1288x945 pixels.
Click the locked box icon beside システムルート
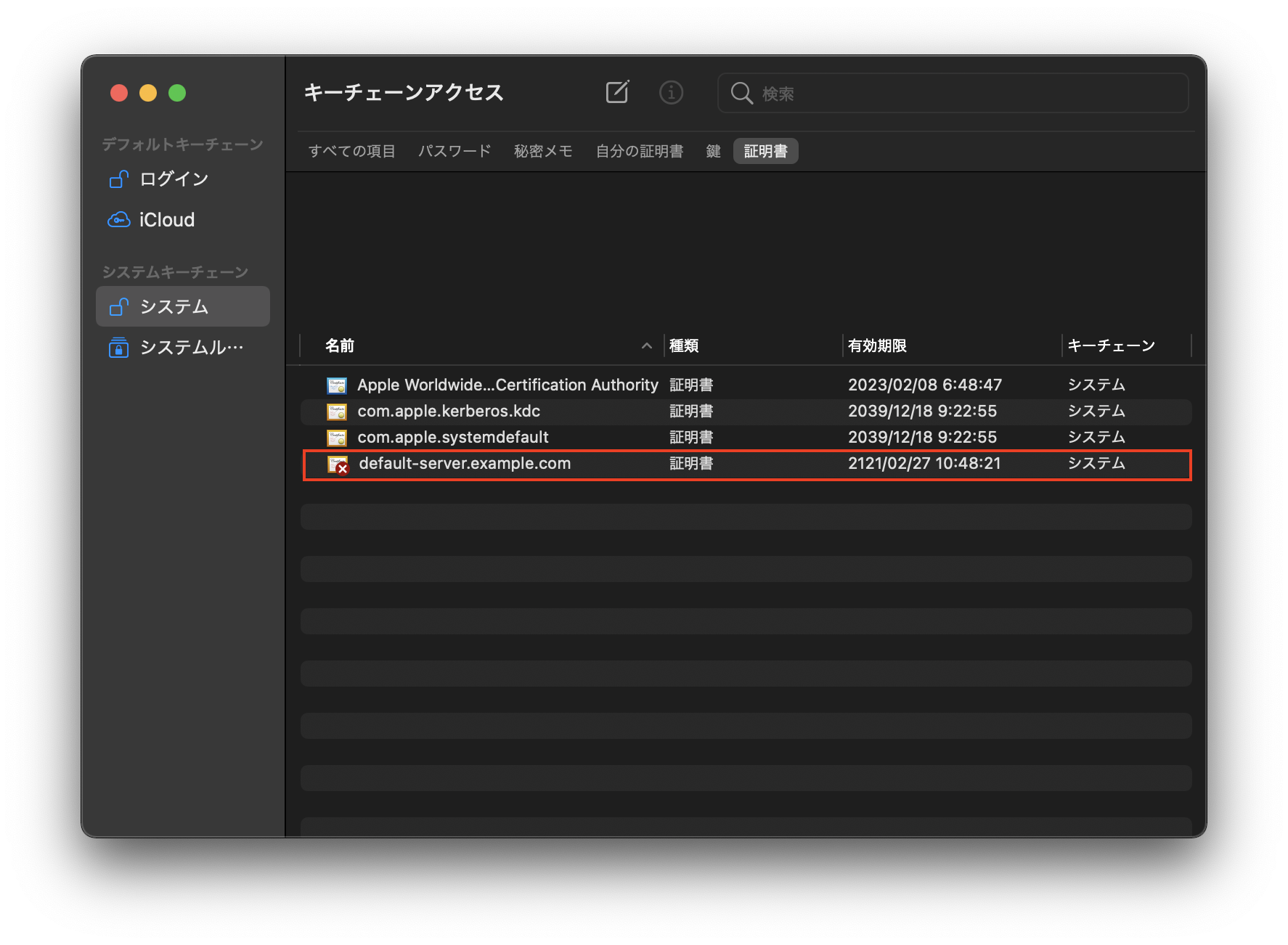pos(118,348)
